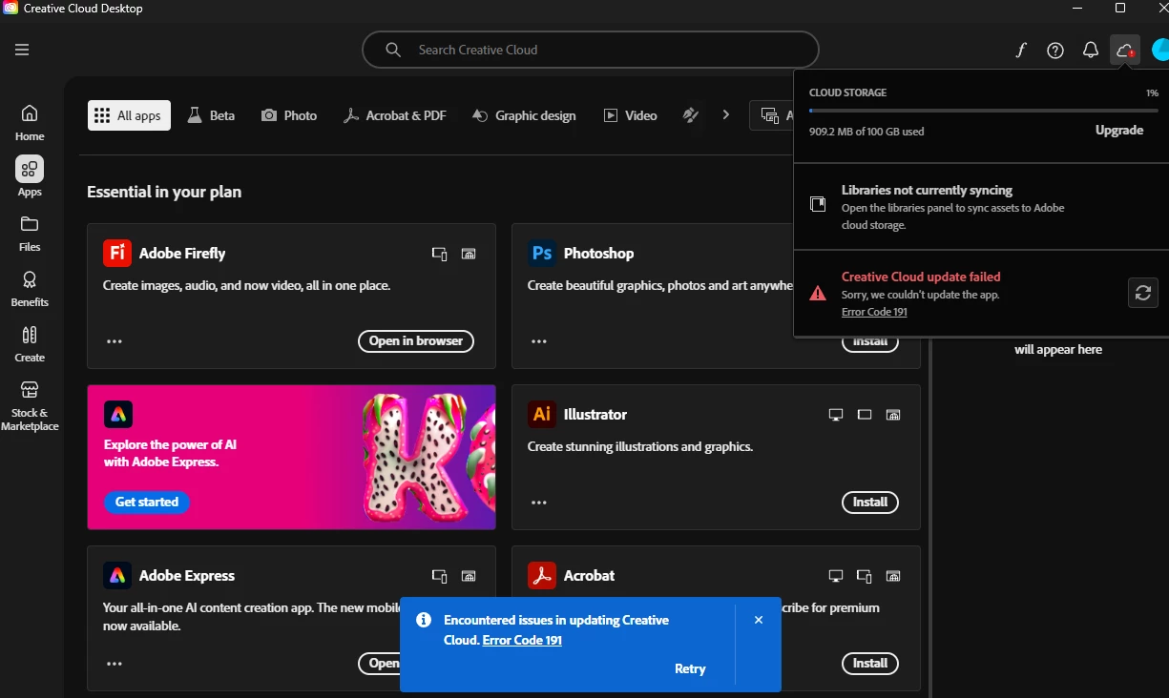Click the Acrobat app icon
The width and height of the screenshot is (1169, 698).
tap(542, 575)
